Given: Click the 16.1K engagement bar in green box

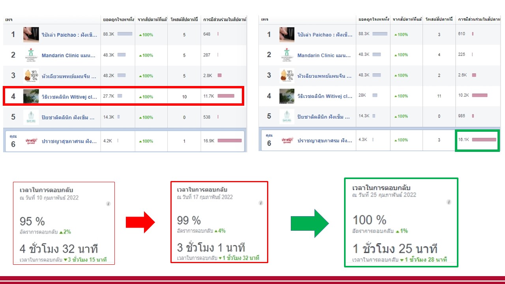Looking at the screenshot, I should click(484, 140).
